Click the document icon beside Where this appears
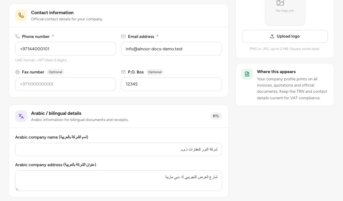The image size is (343, 201). pyautogui.click(x=247, y=74)
